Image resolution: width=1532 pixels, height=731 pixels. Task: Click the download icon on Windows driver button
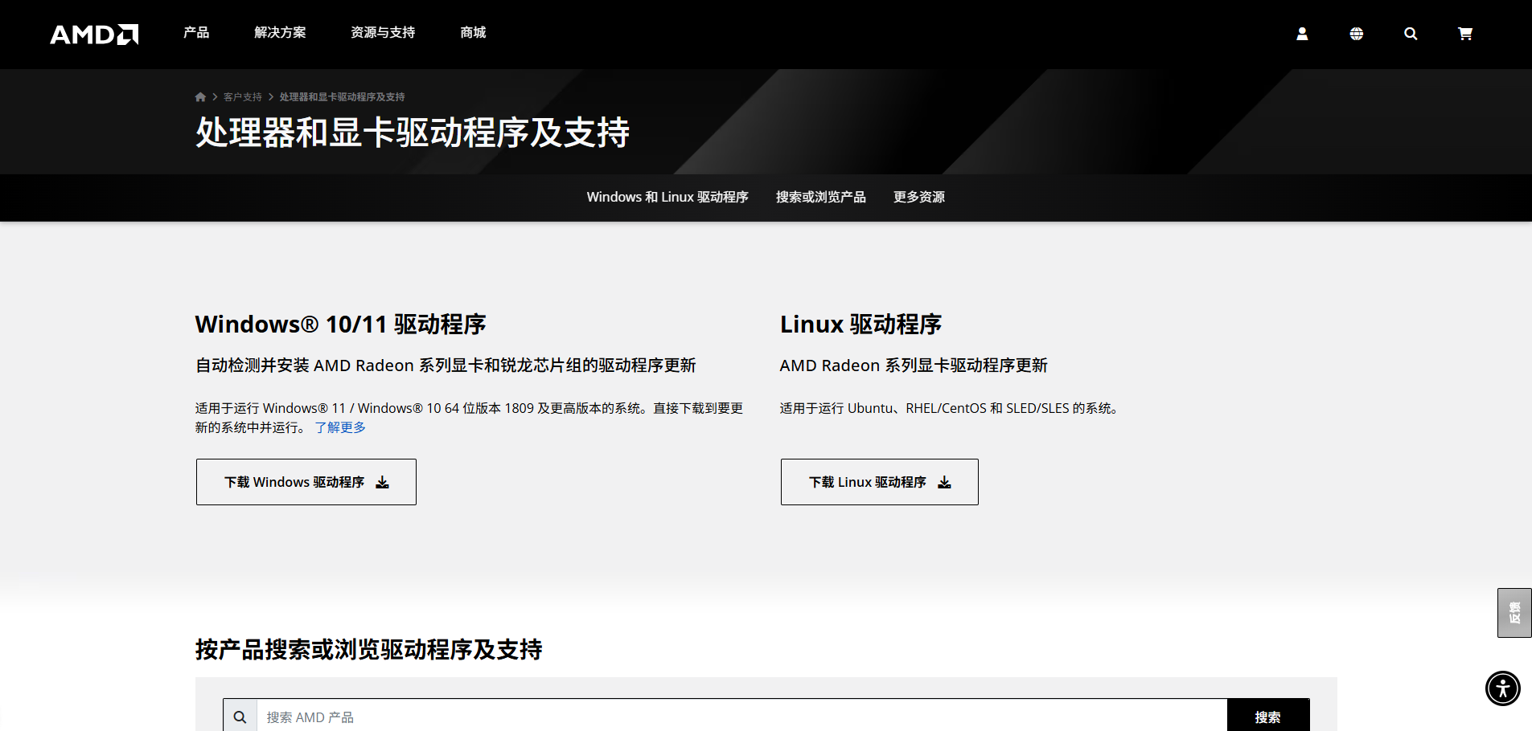click(383, 482)
